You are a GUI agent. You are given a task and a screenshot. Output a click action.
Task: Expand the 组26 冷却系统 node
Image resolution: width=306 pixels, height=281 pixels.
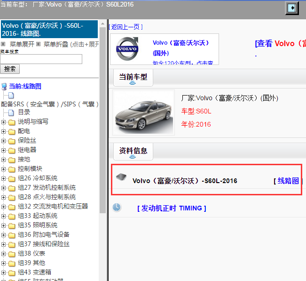point(3,178)
